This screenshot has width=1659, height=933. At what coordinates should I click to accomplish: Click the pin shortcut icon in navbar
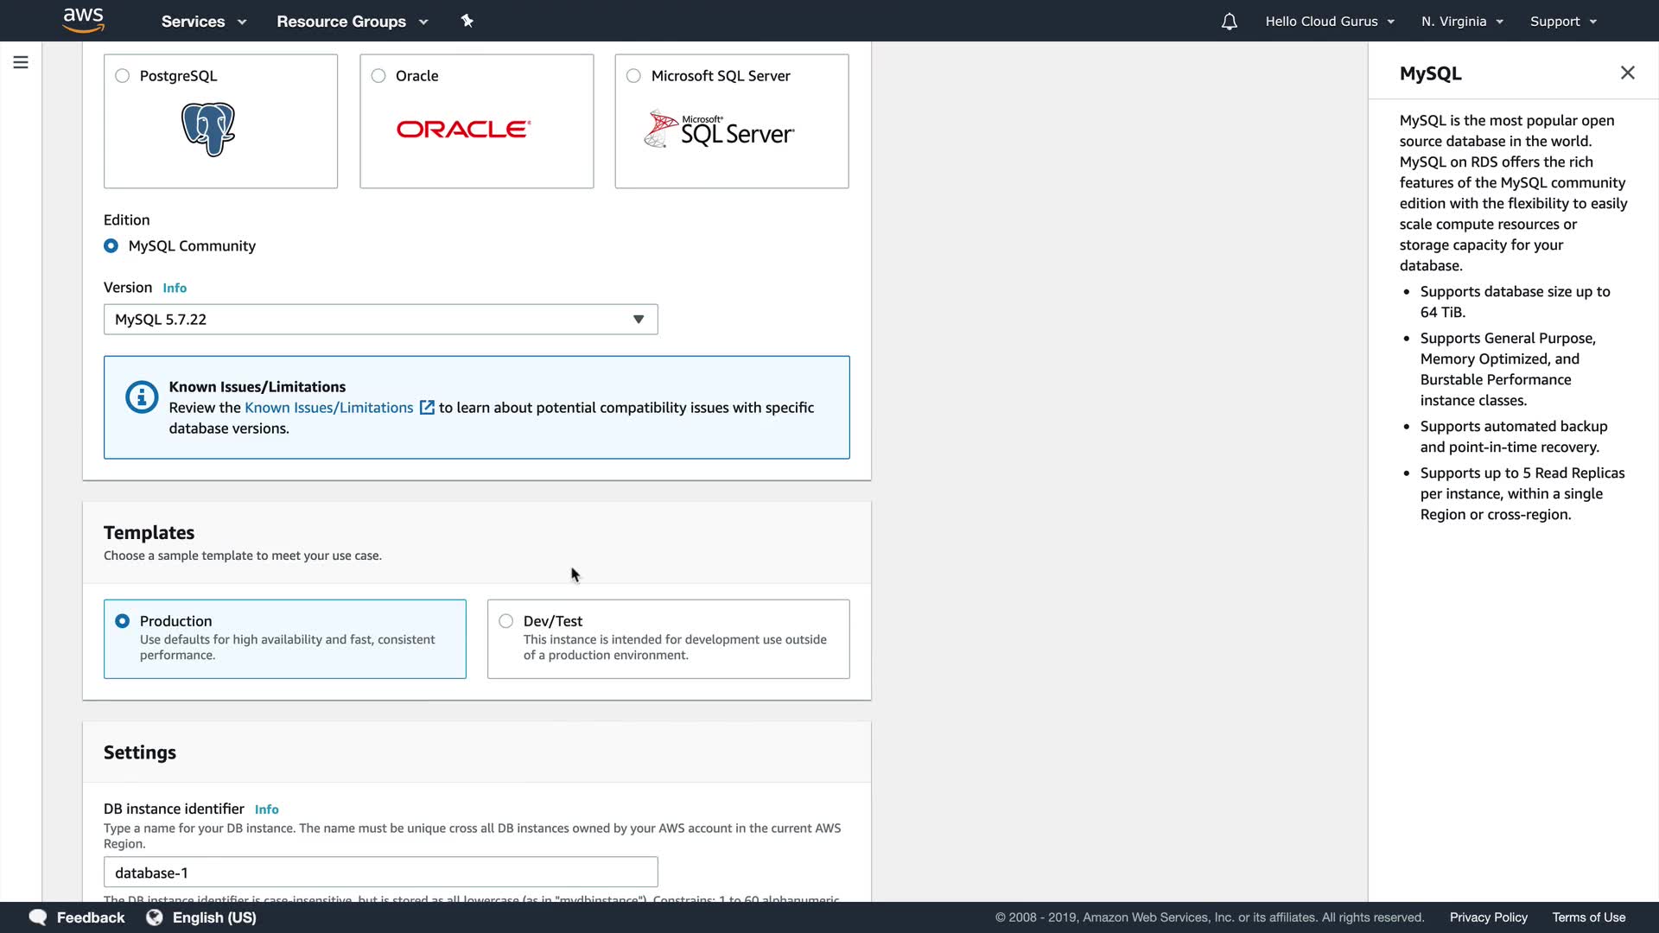(467, 21)
